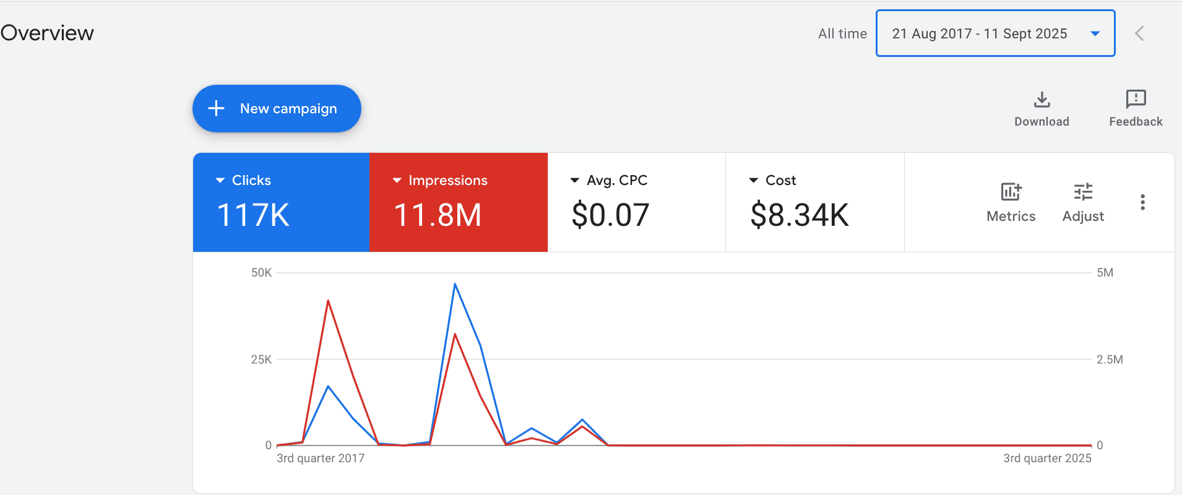The height and width of the screenshot is (495, 1182).
Task: Expand the Cost metric dropdown arrow
Action: coord(753,181)
